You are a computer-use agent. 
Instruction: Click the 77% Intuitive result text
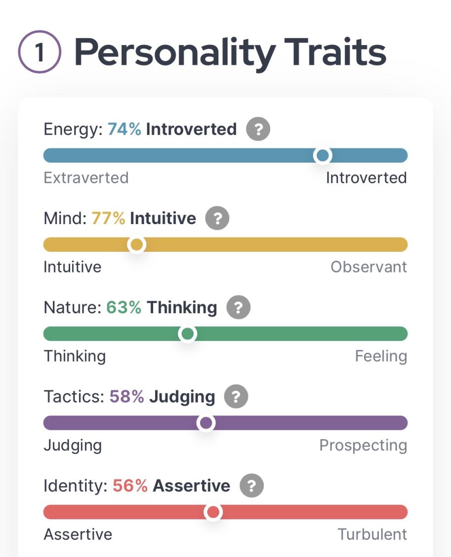tap(144, 219)
